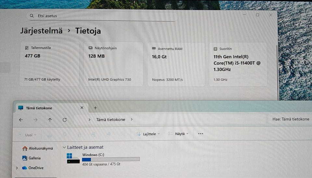Open the Tallennustila storage card

pos(49,64)
